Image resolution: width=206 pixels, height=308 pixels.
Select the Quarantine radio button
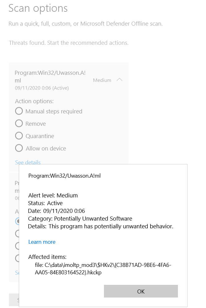[19, 136]
